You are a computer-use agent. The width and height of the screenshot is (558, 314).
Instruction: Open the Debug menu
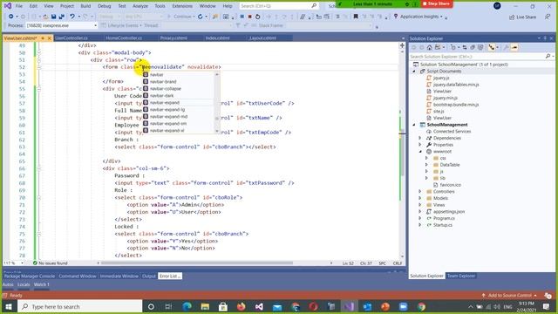click(105, 6)
